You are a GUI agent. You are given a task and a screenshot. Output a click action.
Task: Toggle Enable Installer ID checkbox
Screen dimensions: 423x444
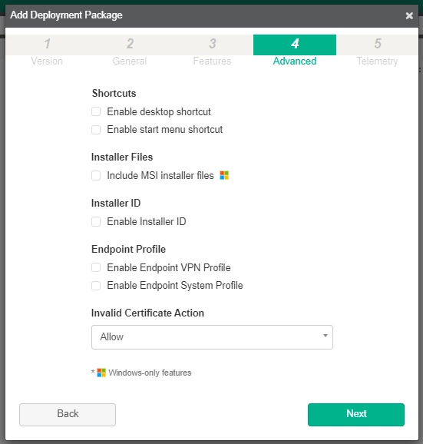point(96,221)
